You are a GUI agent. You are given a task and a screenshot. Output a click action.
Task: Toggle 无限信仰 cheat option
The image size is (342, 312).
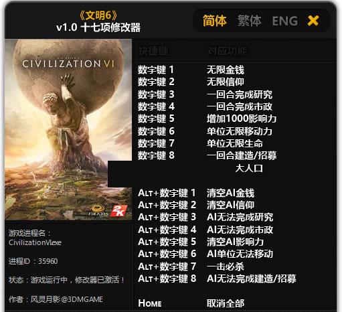226,82
